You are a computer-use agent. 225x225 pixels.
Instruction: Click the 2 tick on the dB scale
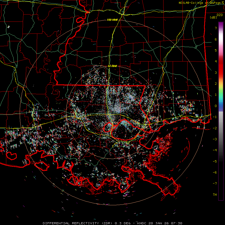(216, 84)
